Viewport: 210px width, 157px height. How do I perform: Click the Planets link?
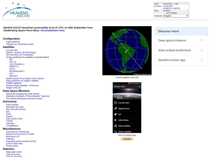point(9,116)
